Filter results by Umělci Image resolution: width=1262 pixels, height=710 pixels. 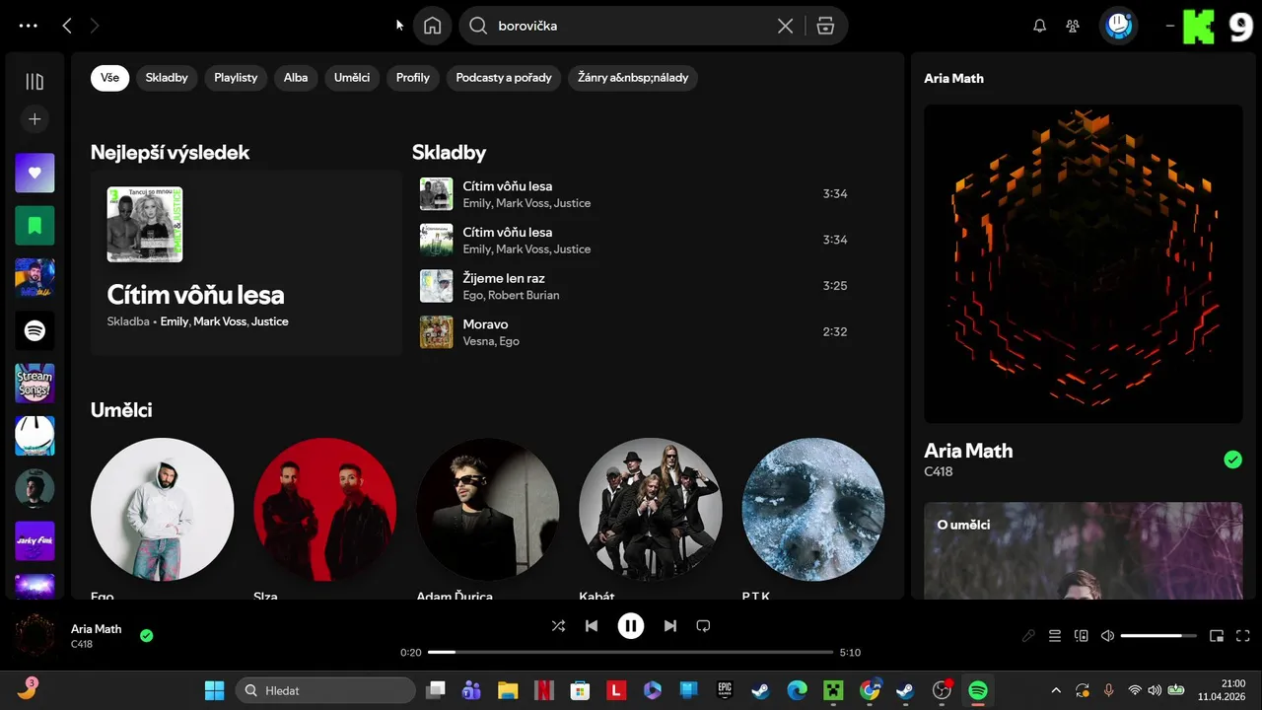[x=352, y=78]
